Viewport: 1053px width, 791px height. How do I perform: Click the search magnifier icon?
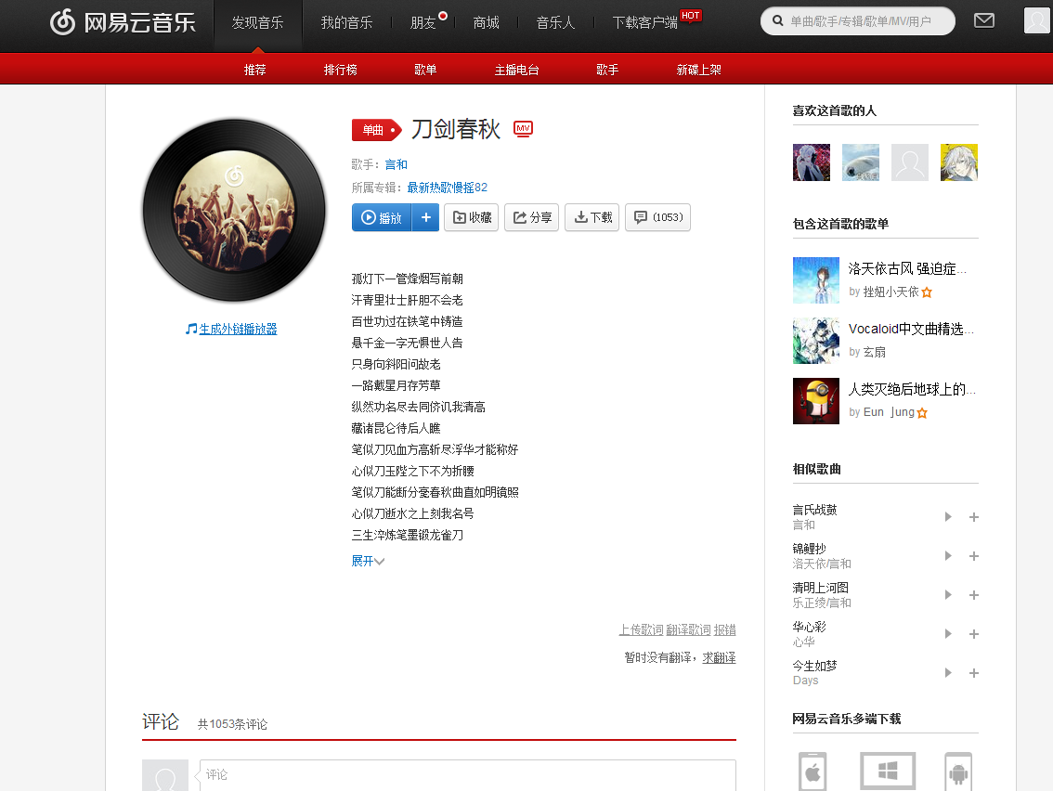(x=777, y=20)
